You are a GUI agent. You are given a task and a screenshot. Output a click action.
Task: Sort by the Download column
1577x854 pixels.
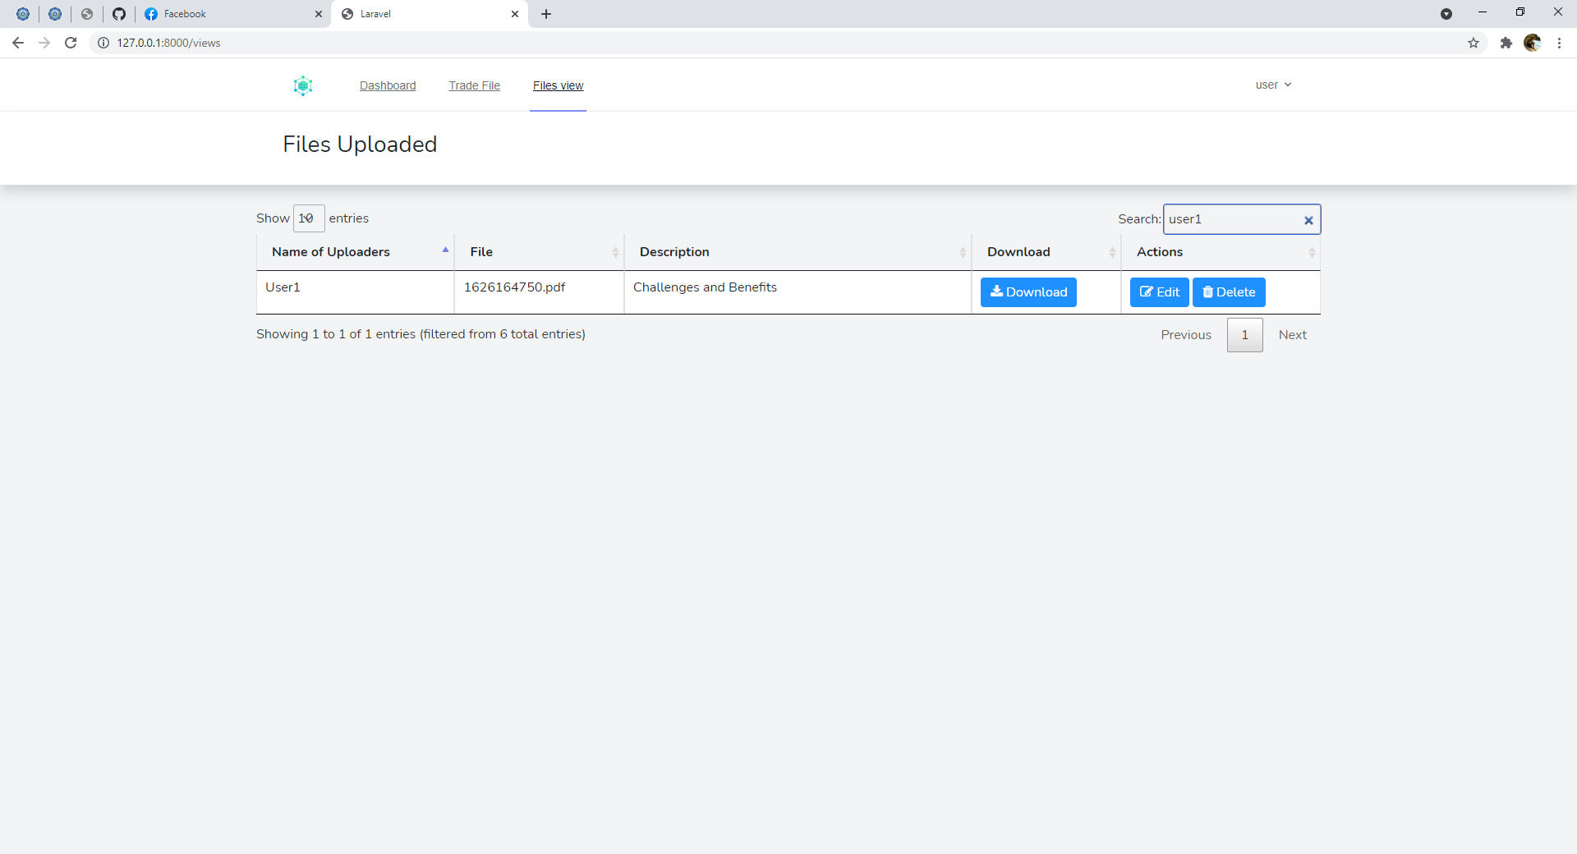coord(1046,252)
